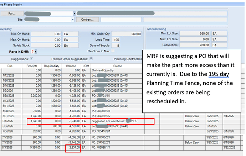Screen dimensions: 246x156
Task: Select the On-Hand Quantity row
Action: [x=107, y=71]
